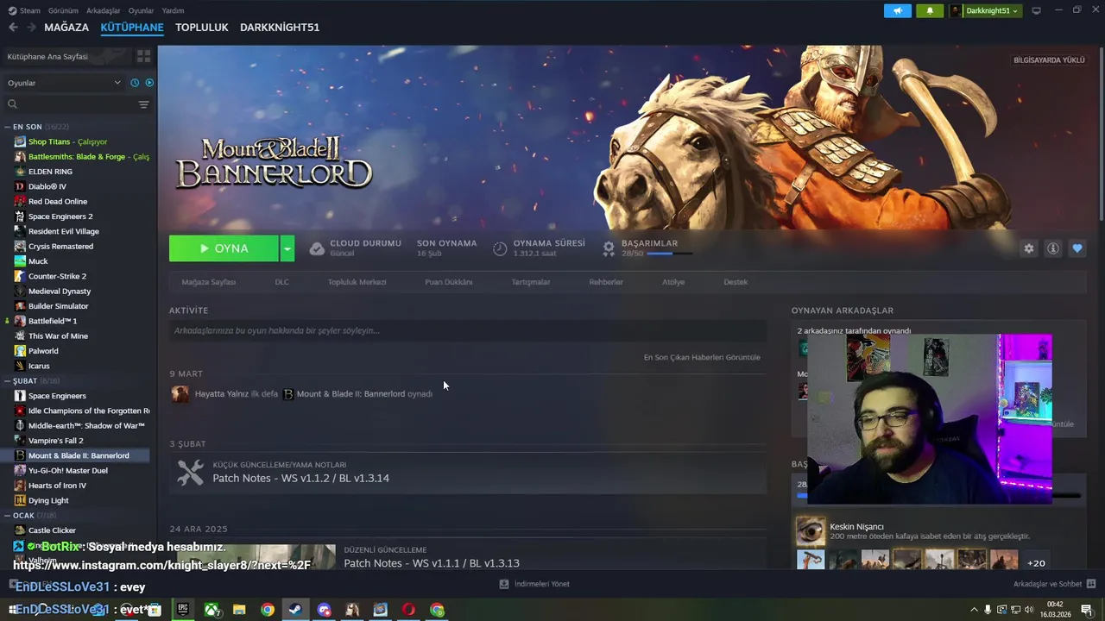Click the volume speaker tray icon
The width and height of the screenshot is (1105, 621).
[x=1030, y=610]
